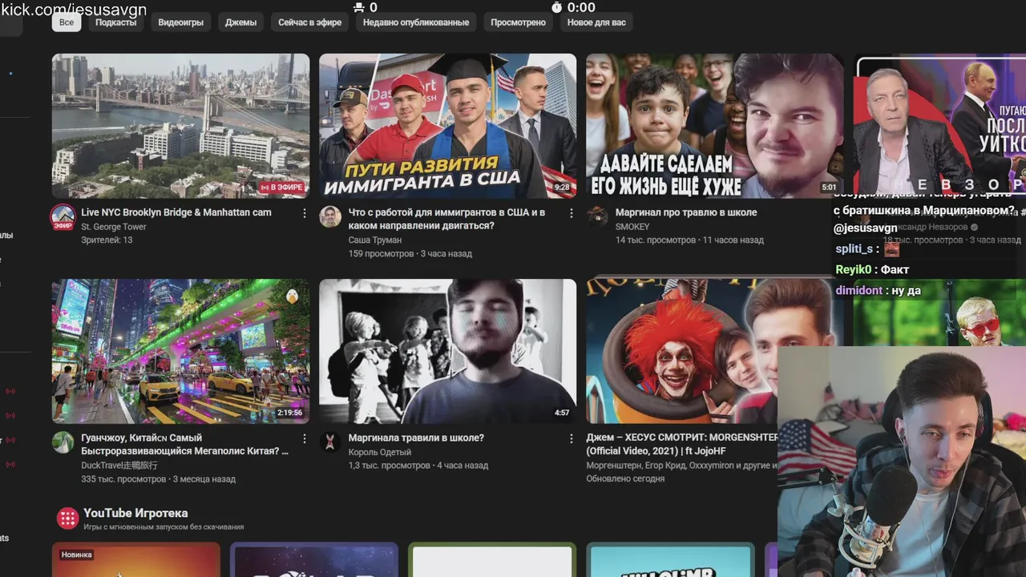Select the 'Видеоигры' filter chip
The height and width of the screenshot is (577, 1026).
point(180,22)
